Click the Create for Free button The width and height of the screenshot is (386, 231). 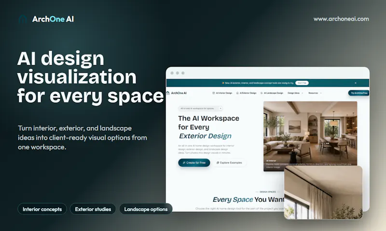pyautogui.click(x=194, y=163)
